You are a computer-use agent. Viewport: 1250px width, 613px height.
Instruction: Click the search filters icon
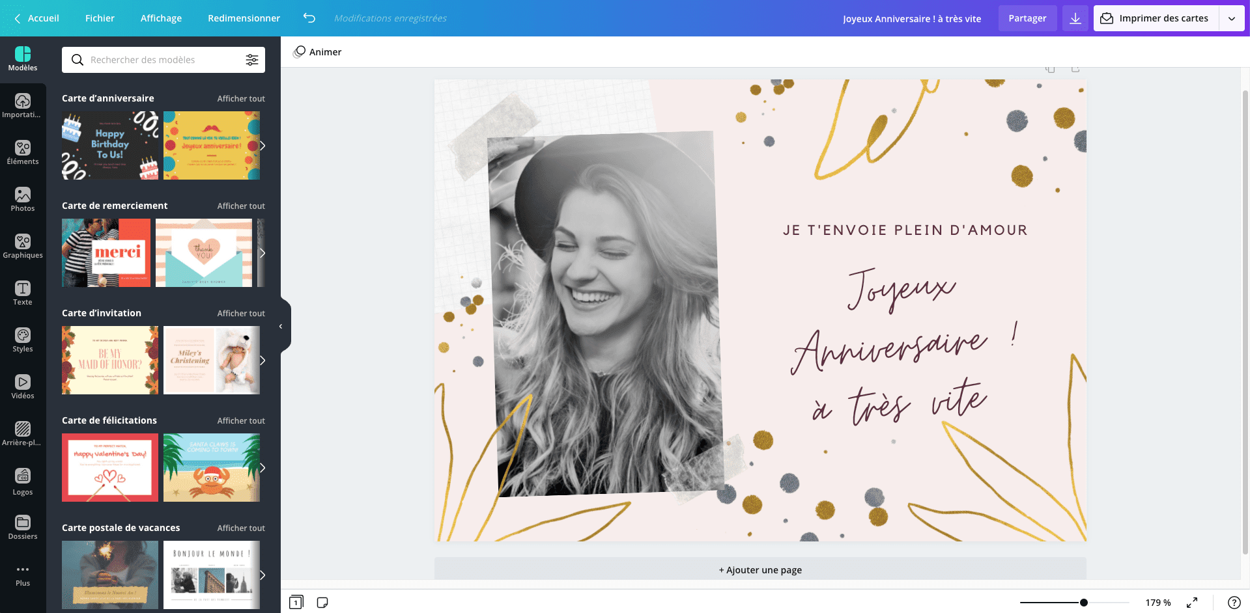click(253, 59)
